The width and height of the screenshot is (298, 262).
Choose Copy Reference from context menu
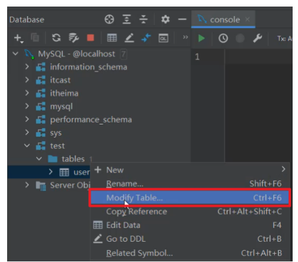tap(190, 211)
